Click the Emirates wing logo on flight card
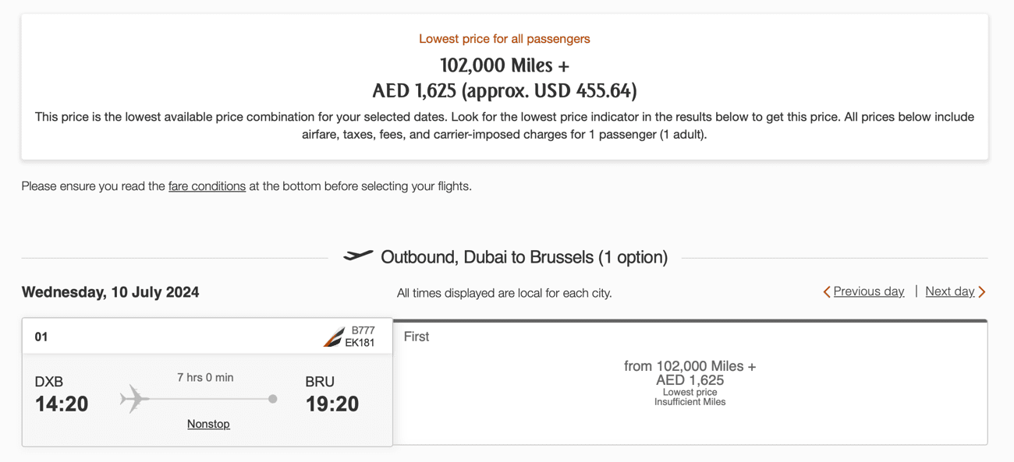Viewport: 1014px width, 462px height. (x=332, y=336)
